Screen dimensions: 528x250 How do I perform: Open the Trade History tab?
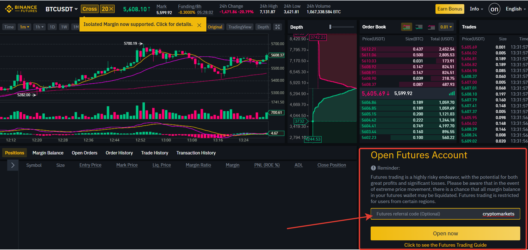click(x=155, y=153)
